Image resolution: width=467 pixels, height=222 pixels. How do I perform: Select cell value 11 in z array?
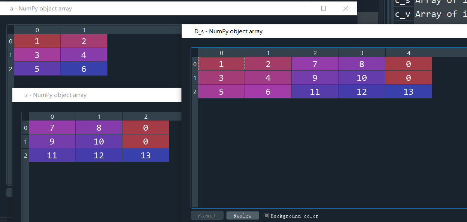tap(52, 155)
